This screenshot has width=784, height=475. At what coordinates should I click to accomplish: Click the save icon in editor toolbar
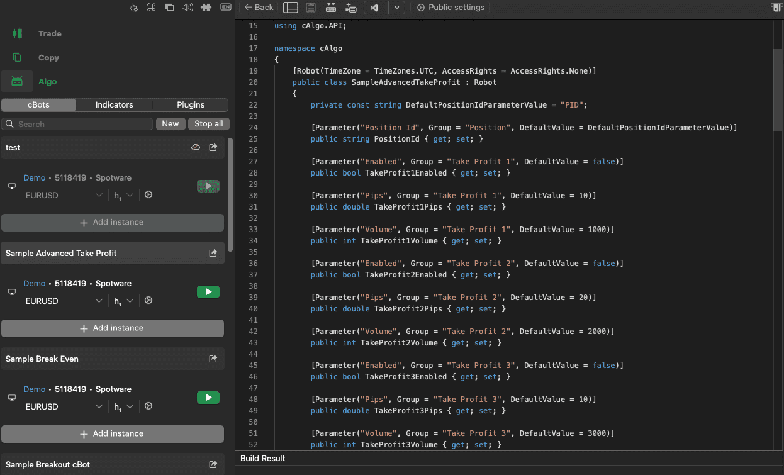(x=311, y=8)
